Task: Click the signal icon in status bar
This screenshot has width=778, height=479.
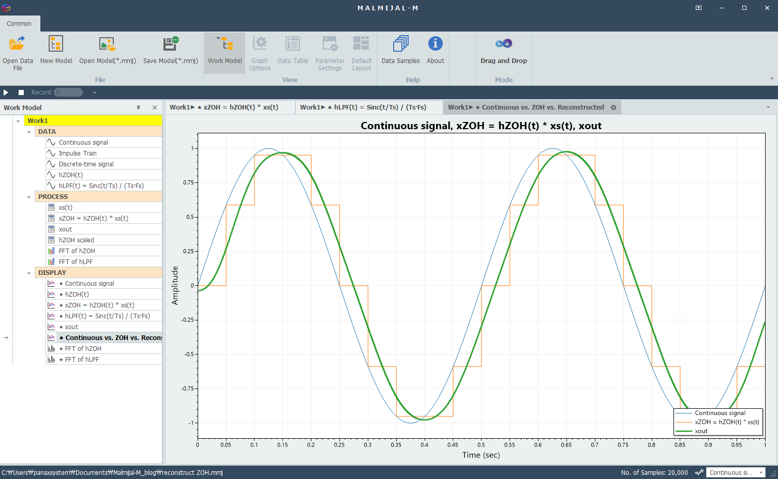Action: 699,472
